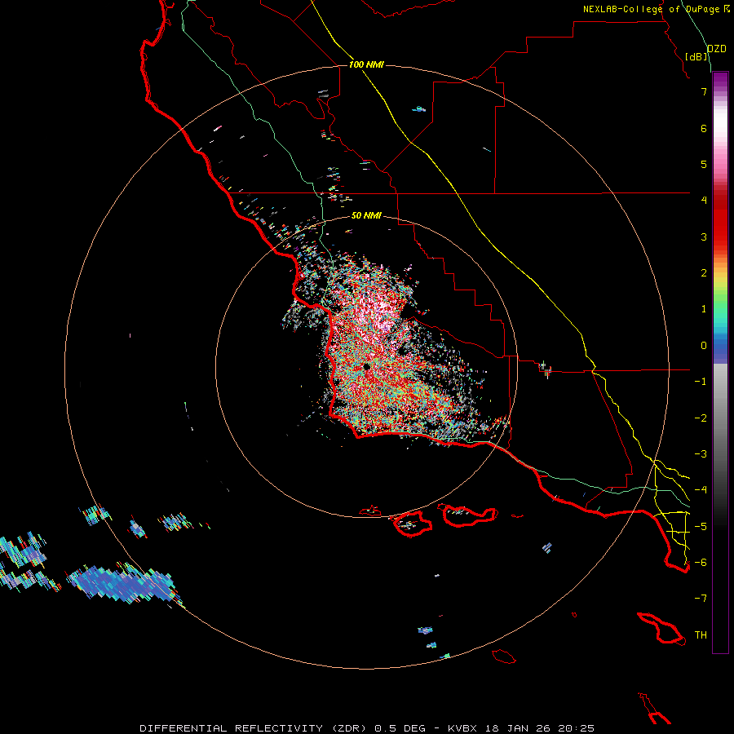The height and width of the screenshot is (734, 734).
Task: Click the black radar site dot at center
Action: tap(366, 367)
